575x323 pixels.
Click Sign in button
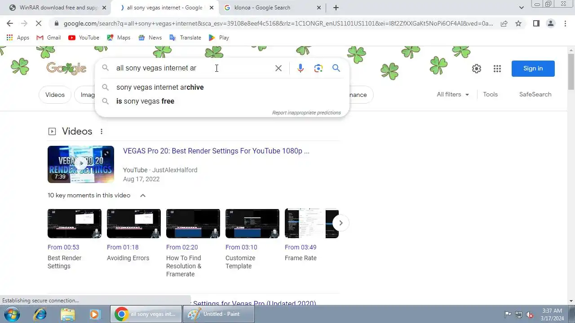pos(533,69)
